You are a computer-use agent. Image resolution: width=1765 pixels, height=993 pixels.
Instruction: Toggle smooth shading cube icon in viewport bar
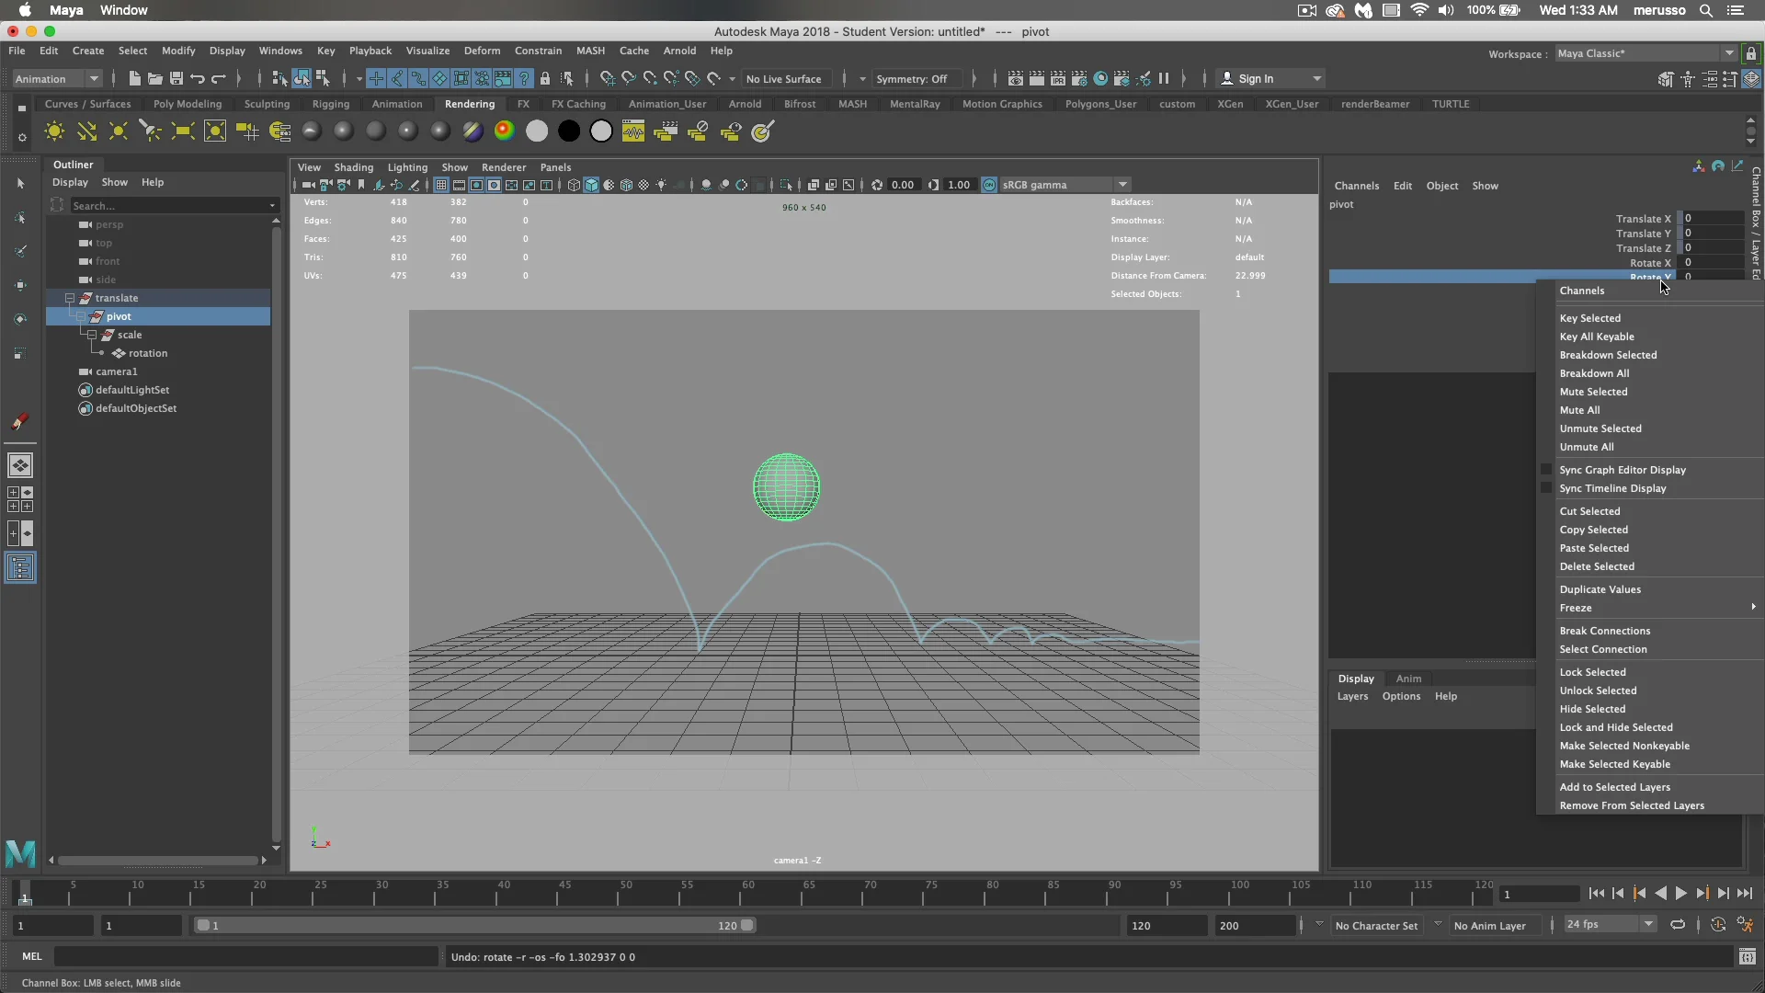tap(592, 184)
